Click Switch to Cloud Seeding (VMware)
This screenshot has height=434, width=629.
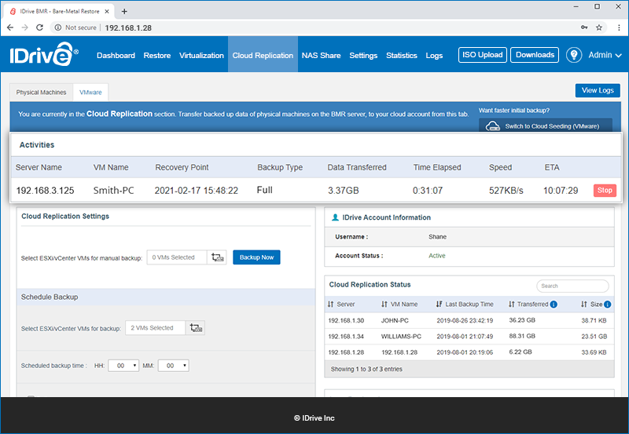point(546,126)
